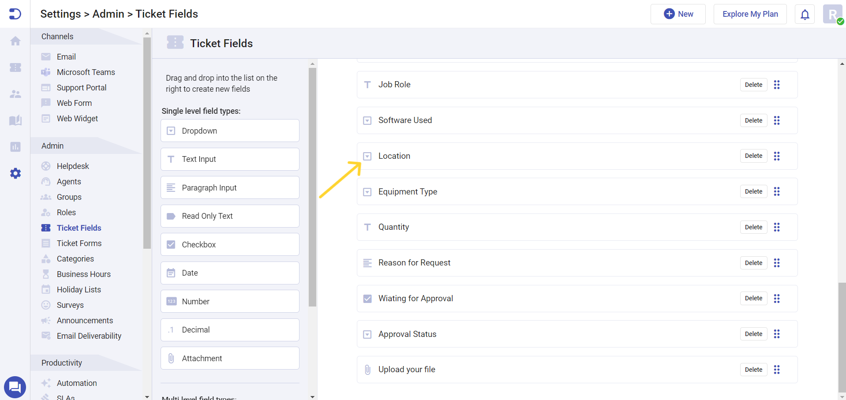Open the Knowledge Base icon in the sidebar
Viewport: 846px width, 400px height.
(x=15, y=120)
